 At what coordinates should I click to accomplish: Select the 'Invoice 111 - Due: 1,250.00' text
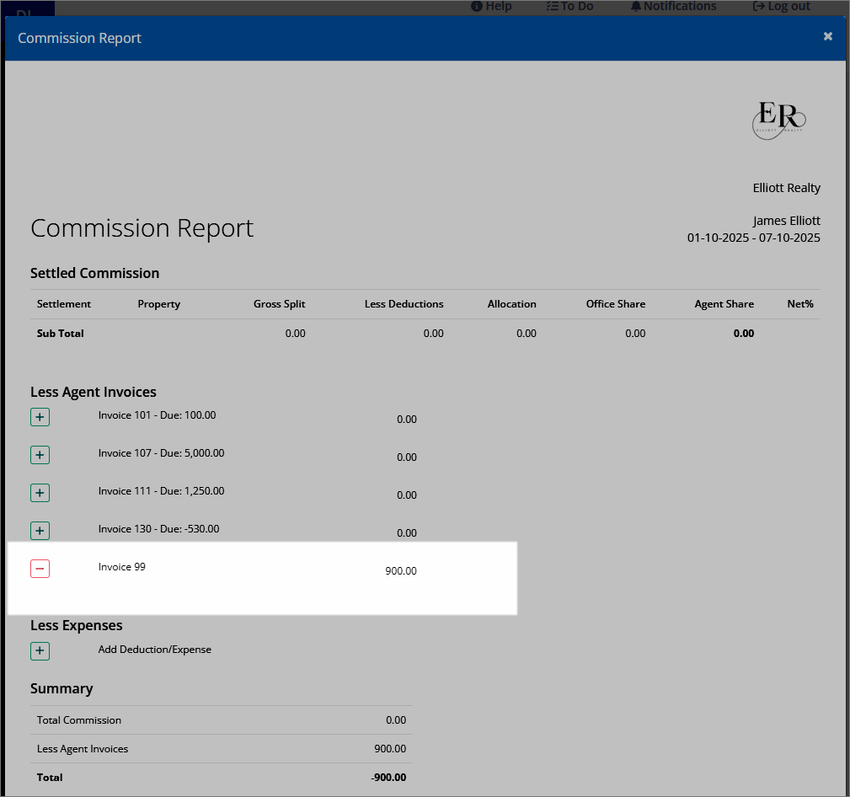click(161, 491)
